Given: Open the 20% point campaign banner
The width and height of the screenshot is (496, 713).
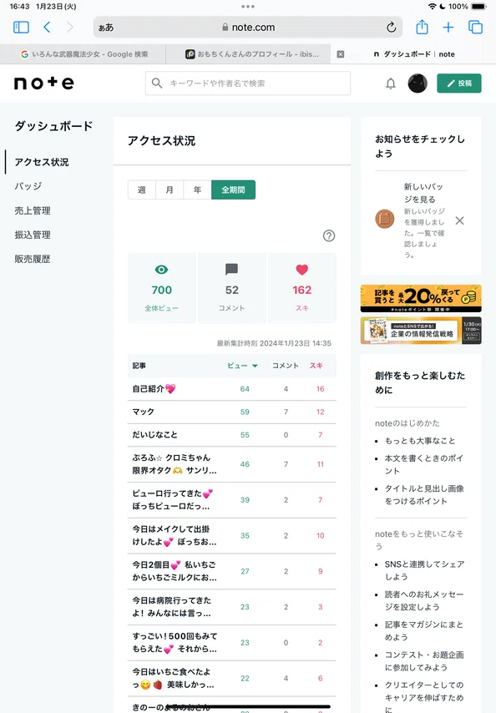Looking at the screenshot, I should click(421, 298).
